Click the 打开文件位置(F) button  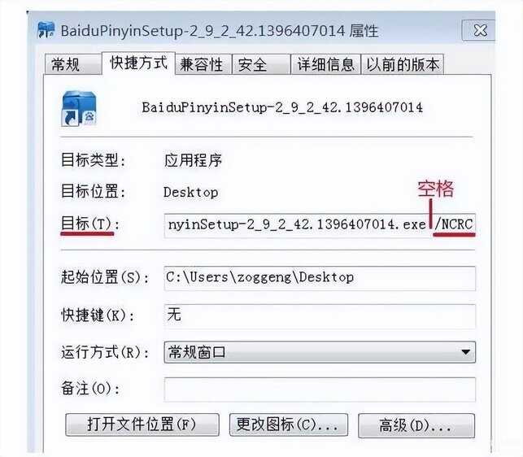tap(142, 424)
